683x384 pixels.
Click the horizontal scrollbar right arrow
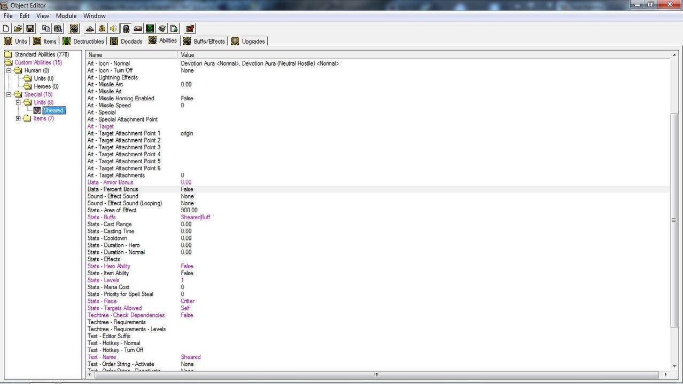coord(666,374)
